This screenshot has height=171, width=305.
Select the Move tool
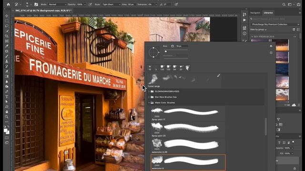click(x=7, y=16)
